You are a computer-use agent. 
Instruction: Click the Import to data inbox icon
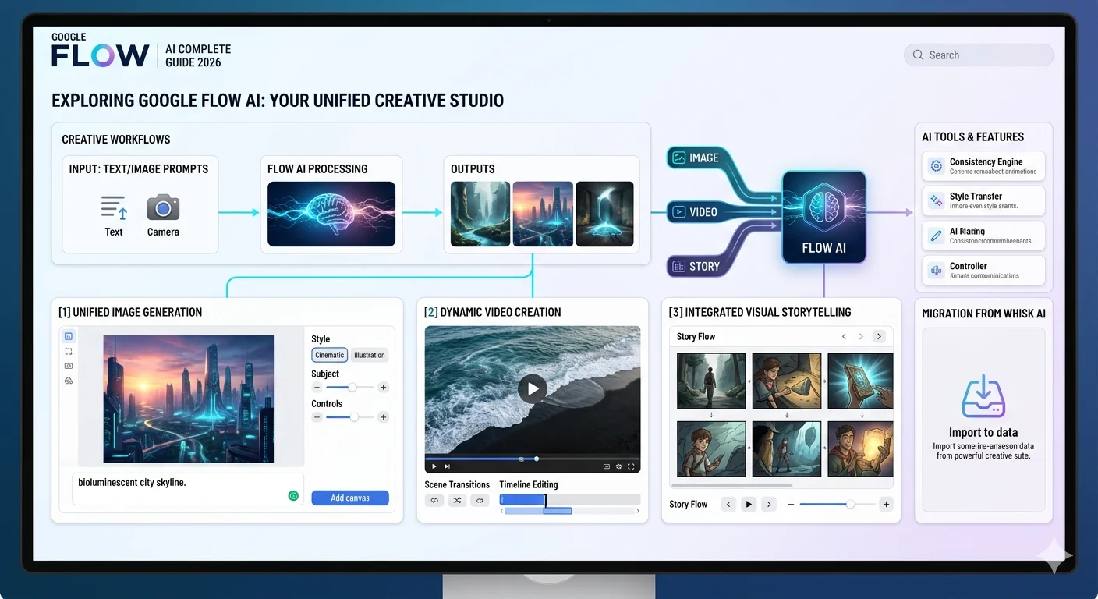coord(983,396)
